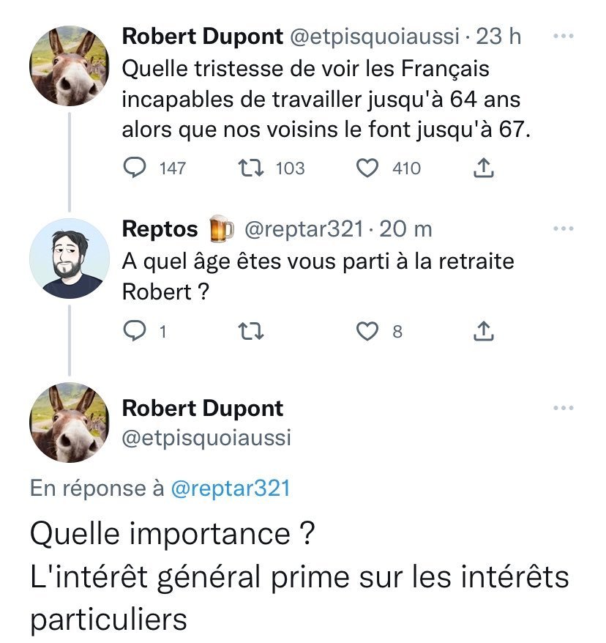Reply to Robert Dupont's first tweet
The height and width of the screenshot is (643, 606).
click(135, 168)
